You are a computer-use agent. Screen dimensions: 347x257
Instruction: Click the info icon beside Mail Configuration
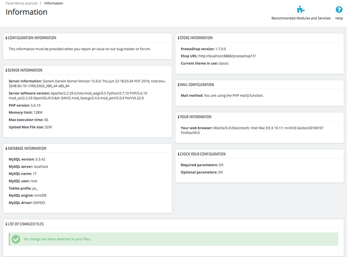pos(179,85)
